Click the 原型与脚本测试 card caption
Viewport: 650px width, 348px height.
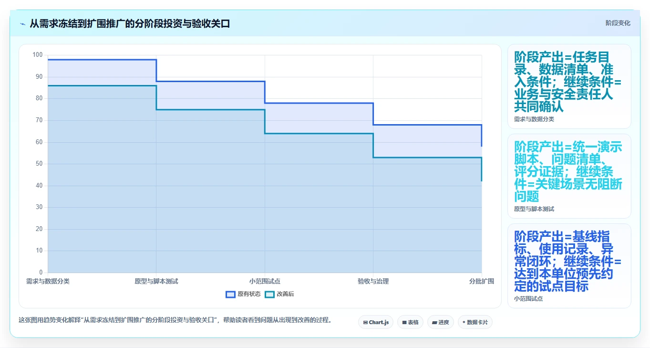(534, 209)
